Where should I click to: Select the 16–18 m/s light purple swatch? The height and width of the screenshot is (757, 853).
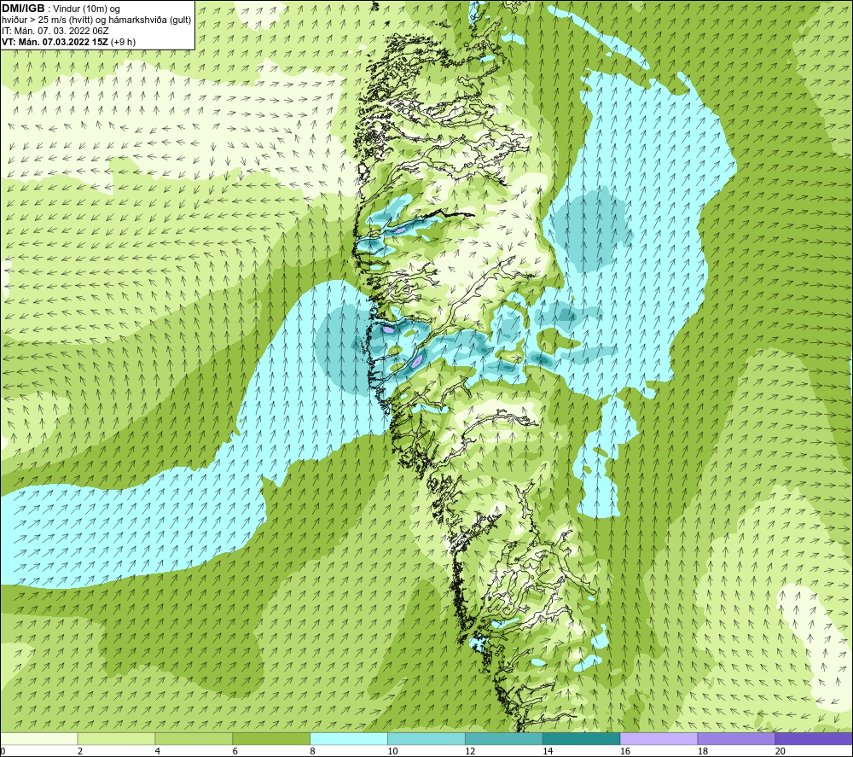659,738
